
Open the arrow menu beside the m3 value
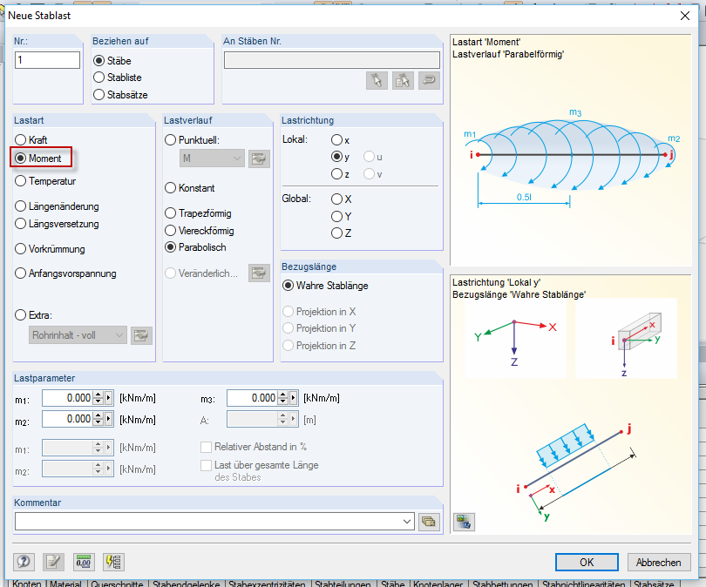[x=294, y=398]
